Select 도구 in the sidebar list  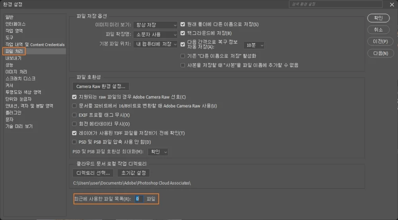10,37
